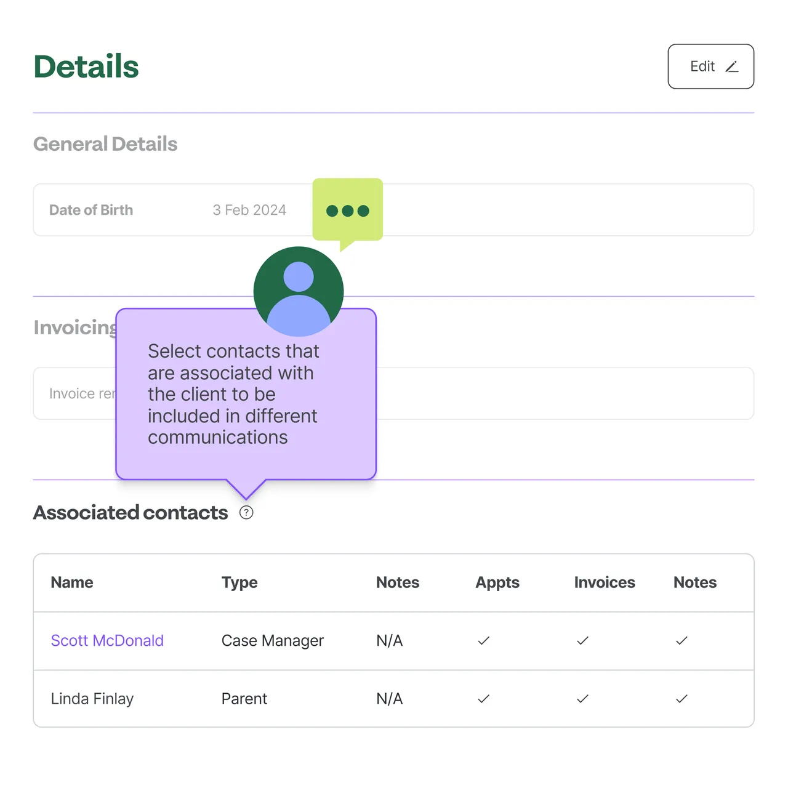The image size is (788, 788).
Task: Click the user avatar icon
Action: coord(299,291)
